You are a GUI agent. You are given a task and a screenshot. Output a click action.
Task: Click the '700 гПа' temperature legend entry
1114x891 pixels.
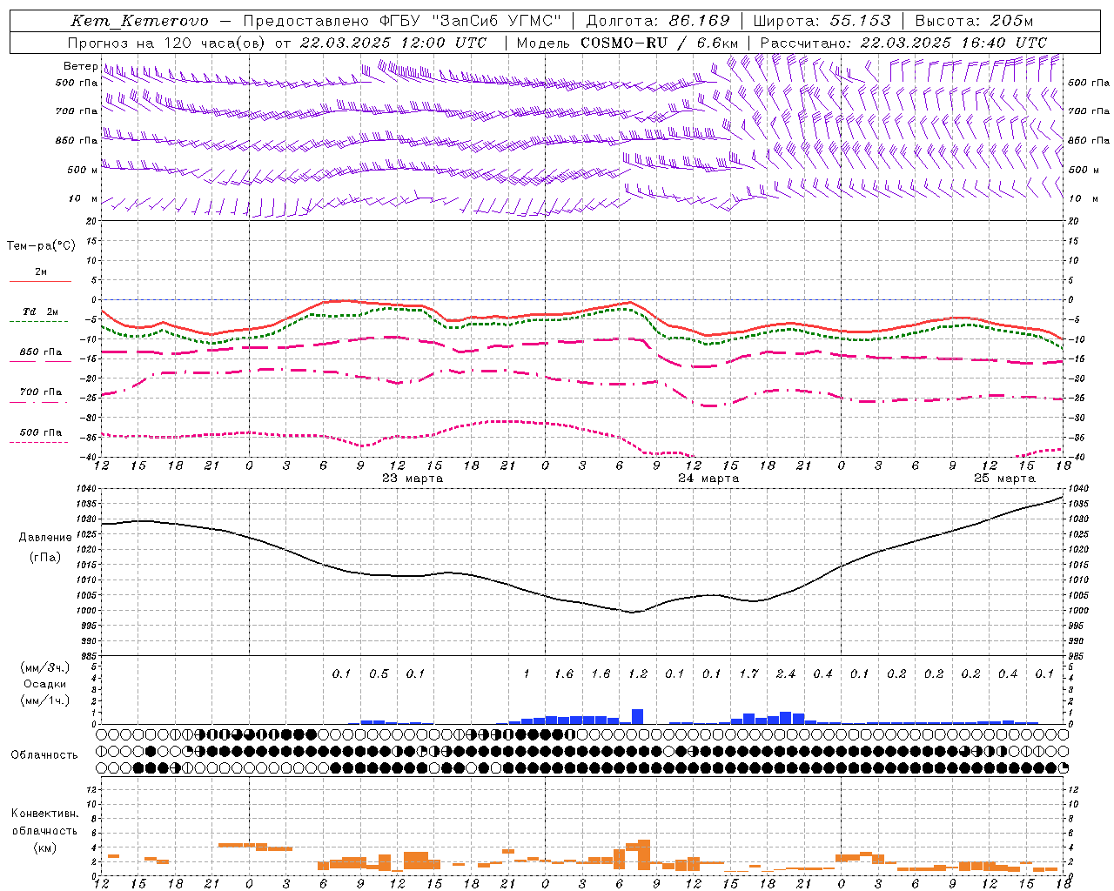[x=40, y=392]
